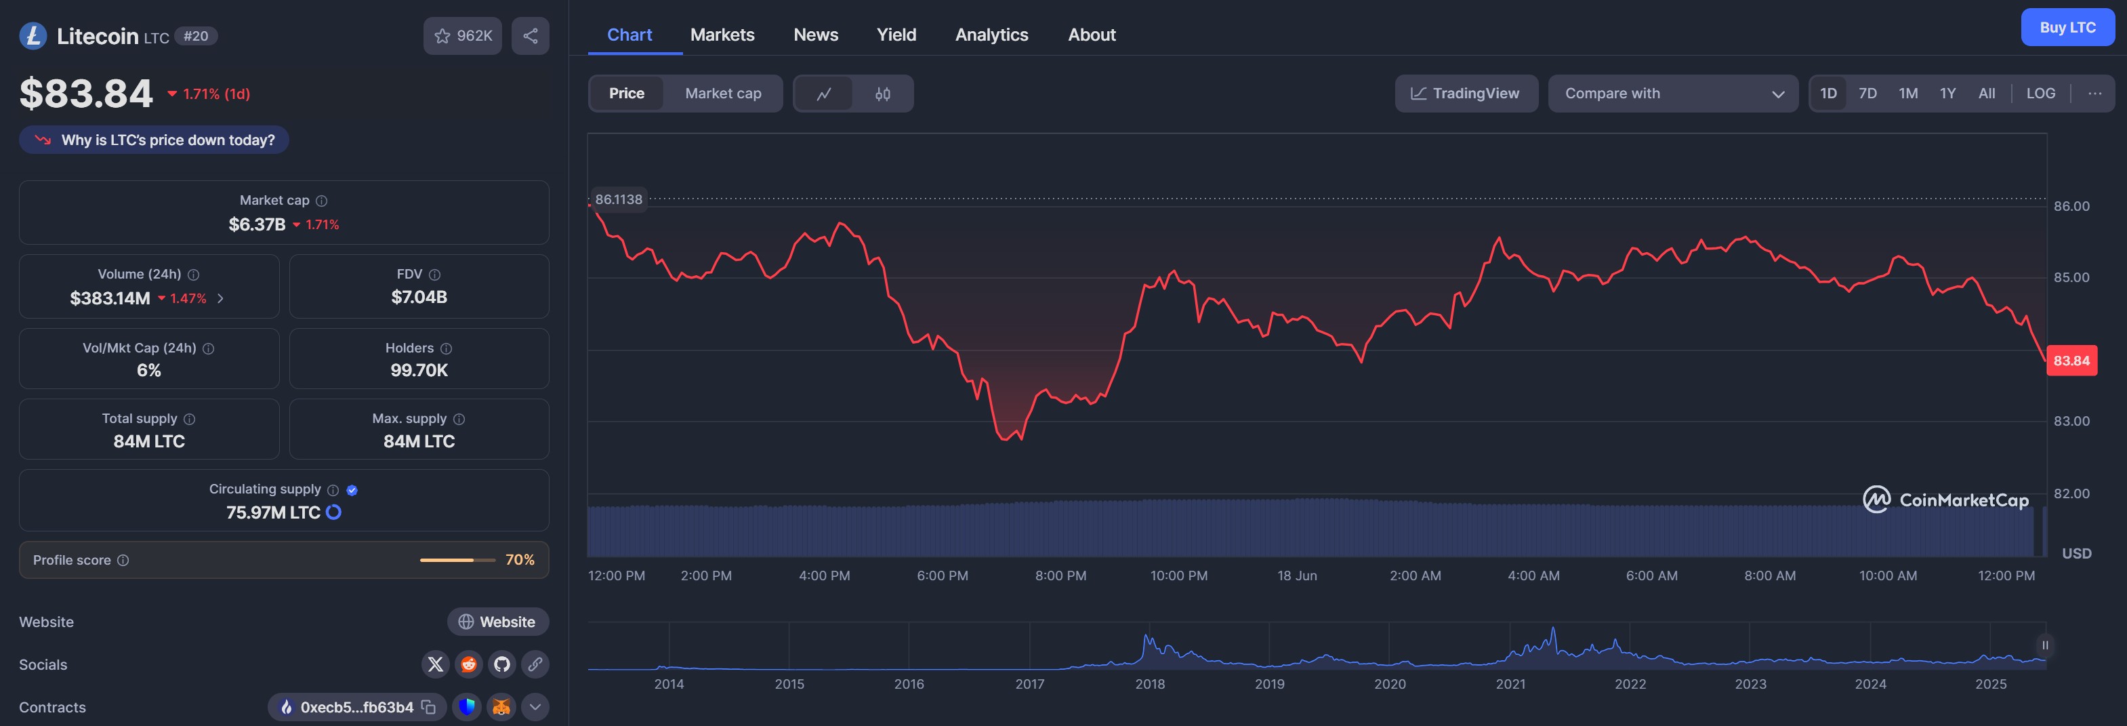Open the Chart tab
The height and width of the screenshot is (726, 2127).
coord(629,35)
